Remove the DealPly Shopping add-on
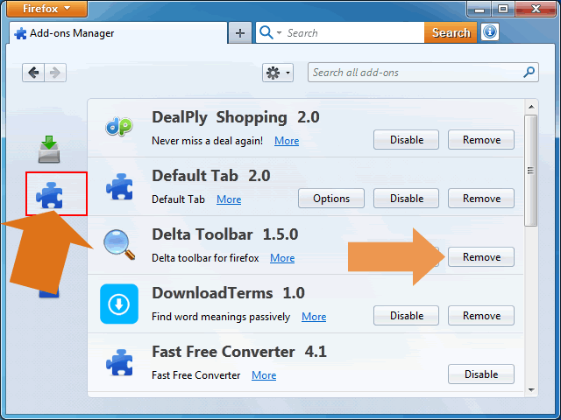The width and height of the screenshot is (561, 420). click(481, 140)
